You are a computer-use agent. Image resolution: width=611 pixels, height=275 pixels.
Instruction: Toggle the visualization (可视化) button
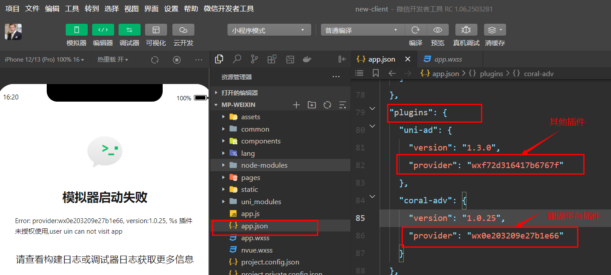[x=156, y=30]
